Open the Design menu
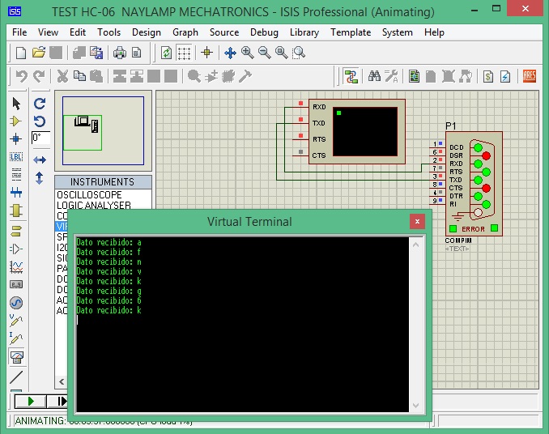 pyautogui.click(x=147, y=32)
